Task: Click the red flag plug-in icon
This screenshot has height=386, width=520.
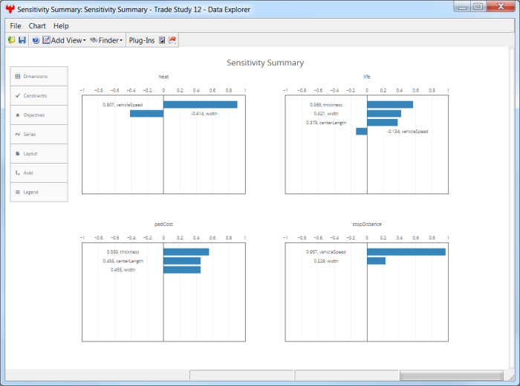Action: pos(172,40)
